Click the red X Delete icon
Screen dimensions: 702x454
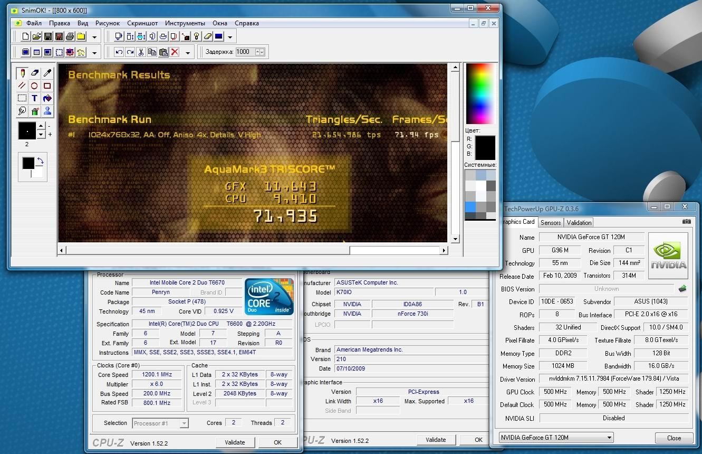coord(175,52)
